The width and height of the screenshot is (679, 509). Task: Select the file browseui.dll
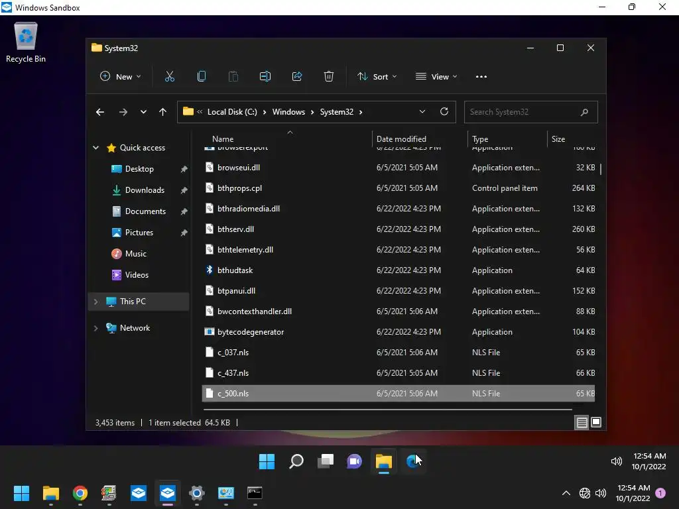pyautogui.click(x=399, y=168)
